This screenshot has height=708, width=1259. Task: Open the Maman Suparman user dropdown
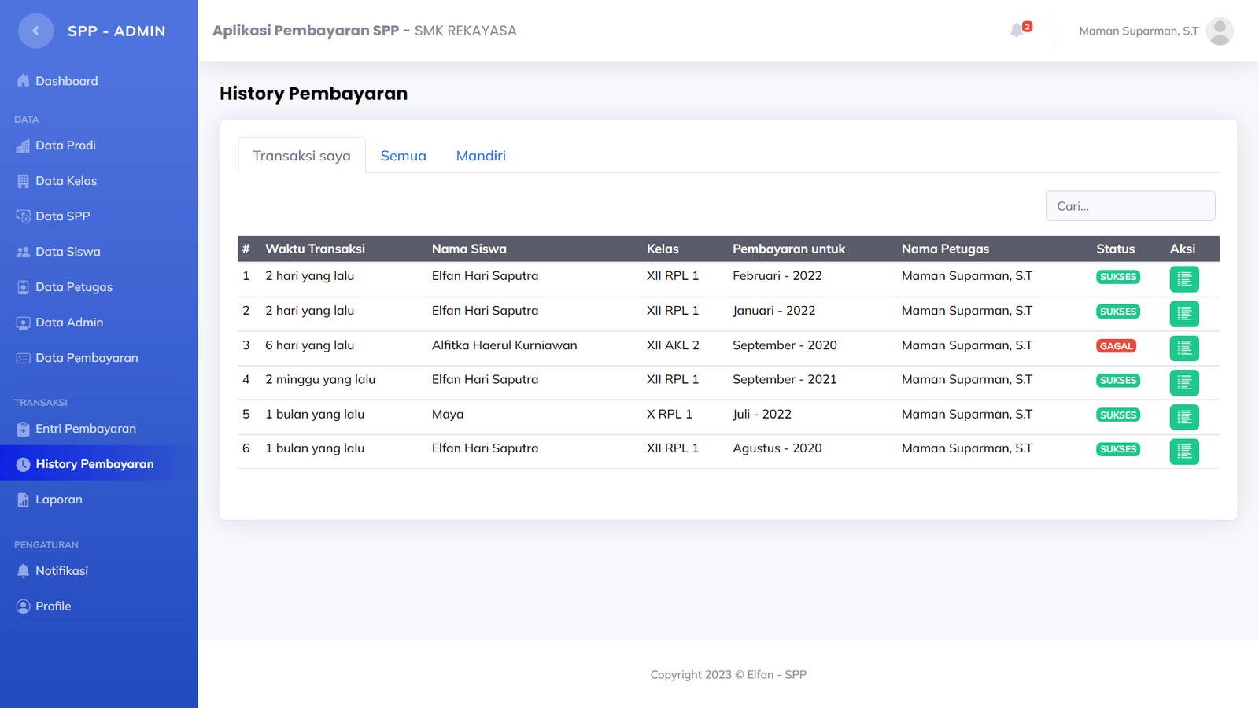pos(1138,31)
